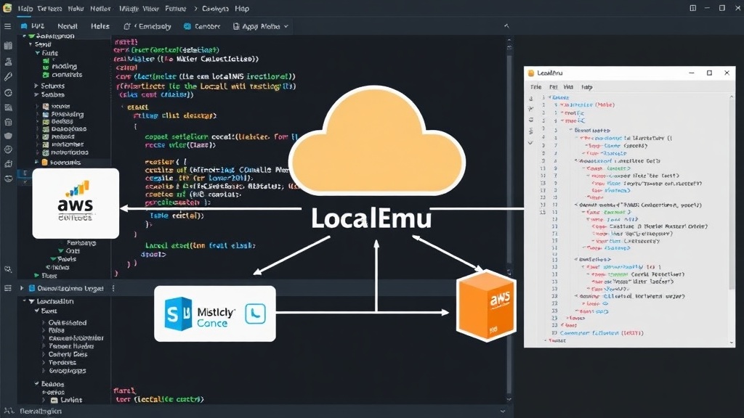Click the document icon of the 'Agpy' toolbar item
744x418 pixels.
tap(236, 27)
